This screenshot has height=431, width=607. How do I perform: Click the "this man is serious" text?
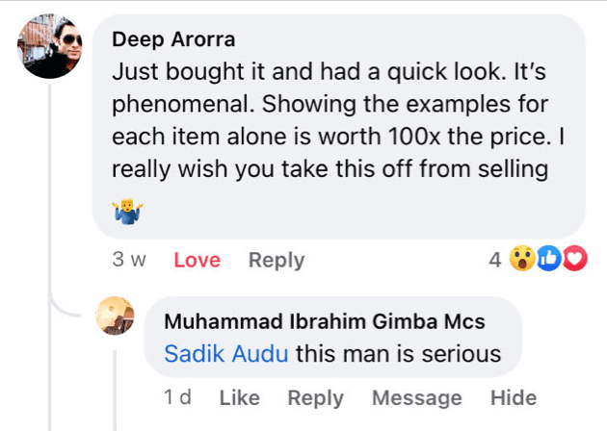398,353
